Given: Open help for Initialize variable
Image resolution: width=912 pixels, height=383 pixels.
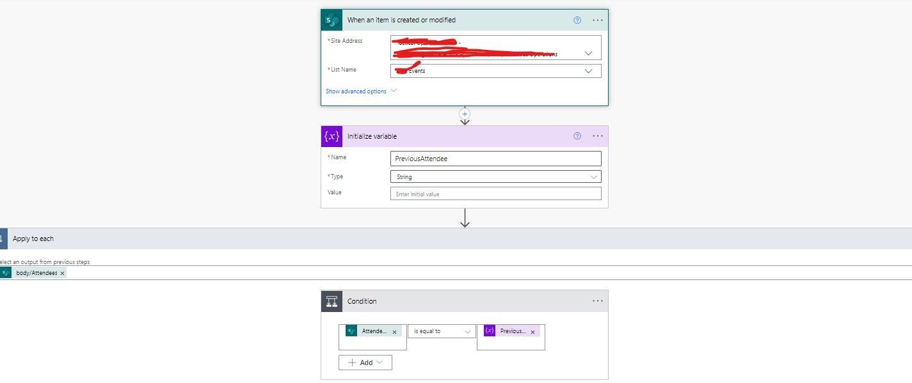Looking at the screenshot, I should pos(577,136).
